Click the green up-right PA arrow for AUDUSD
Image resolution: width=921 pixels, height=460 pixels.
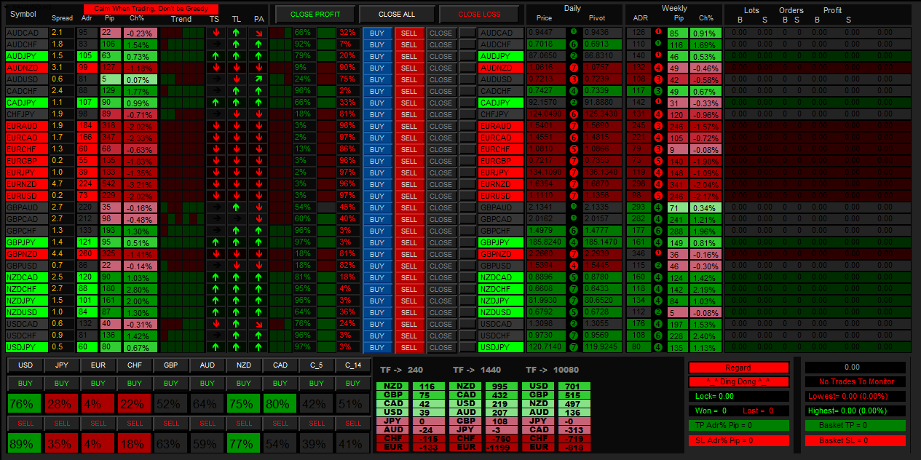click(x=258, y=79)
